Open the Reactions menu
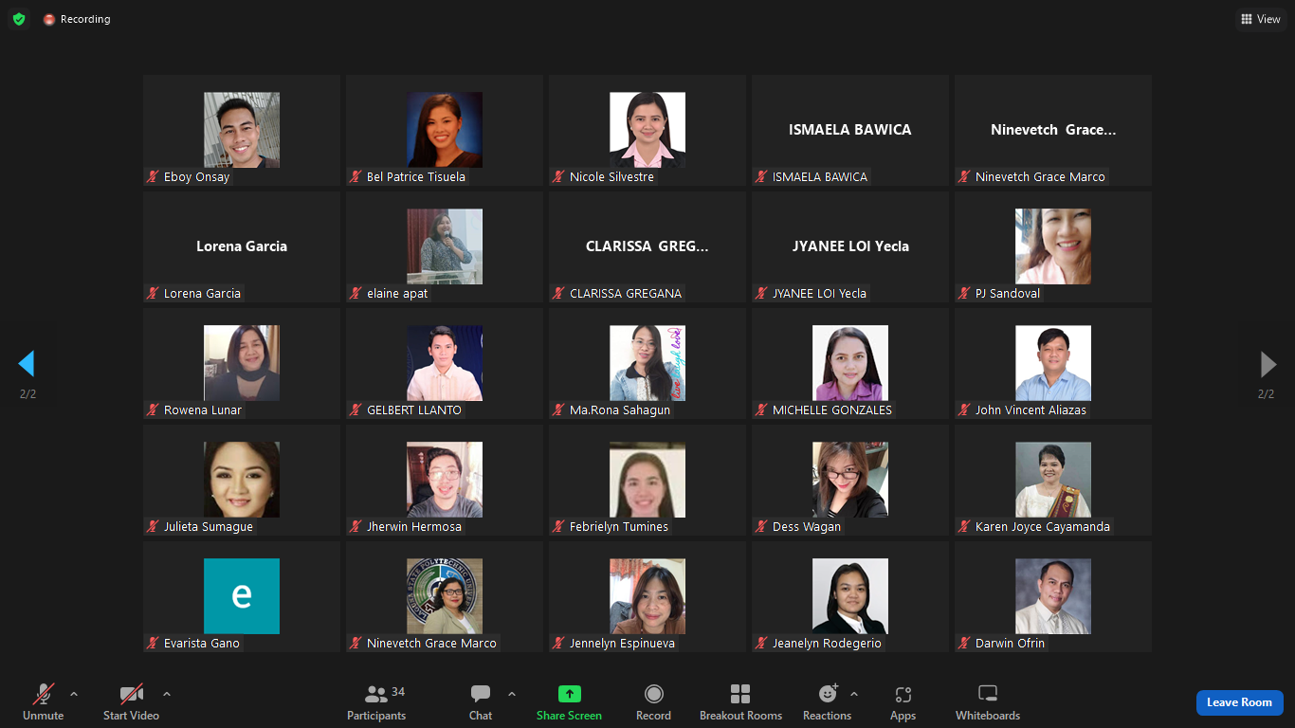 click(x=827, y=702)
